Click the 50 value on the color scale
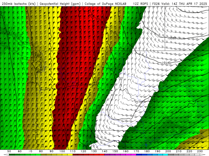The image size is (209, 156). click(x=9, y=151)
